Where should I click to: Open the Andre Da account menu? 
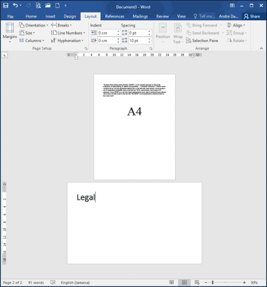tap(228, 17)
